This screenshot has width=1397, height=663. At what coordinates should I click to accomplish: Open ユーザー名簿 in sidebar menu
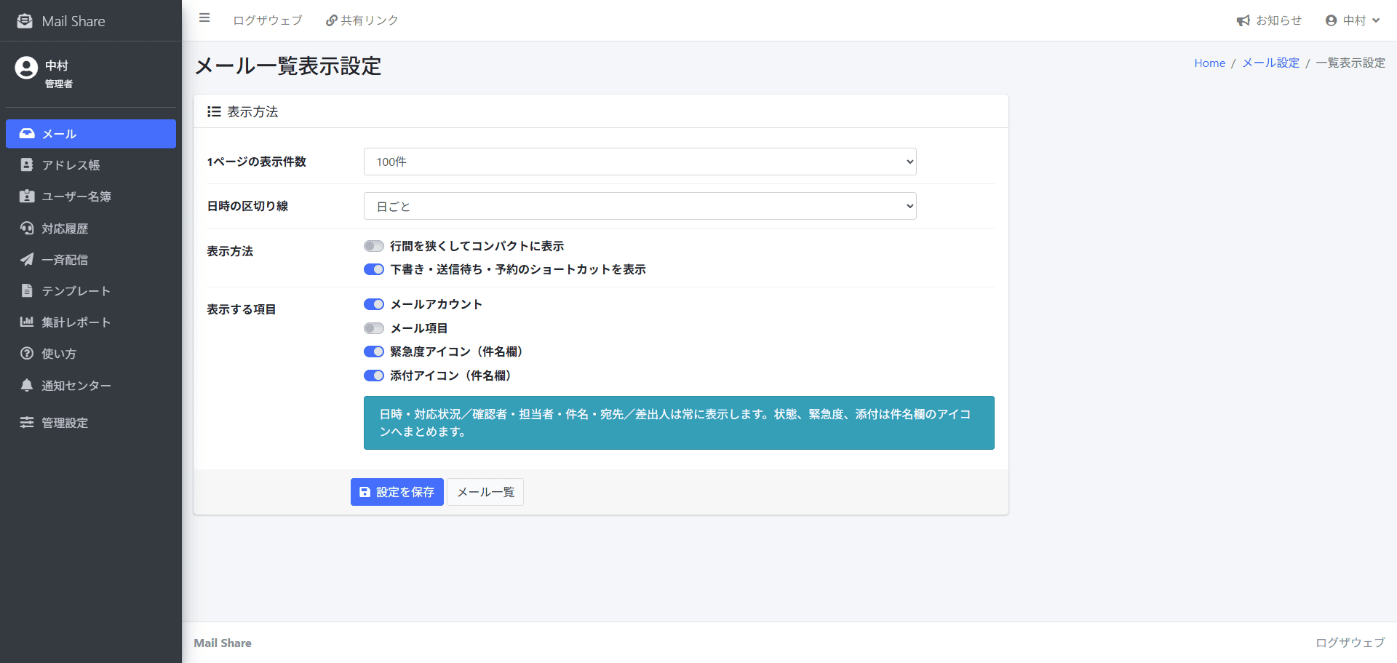(91, 196)
